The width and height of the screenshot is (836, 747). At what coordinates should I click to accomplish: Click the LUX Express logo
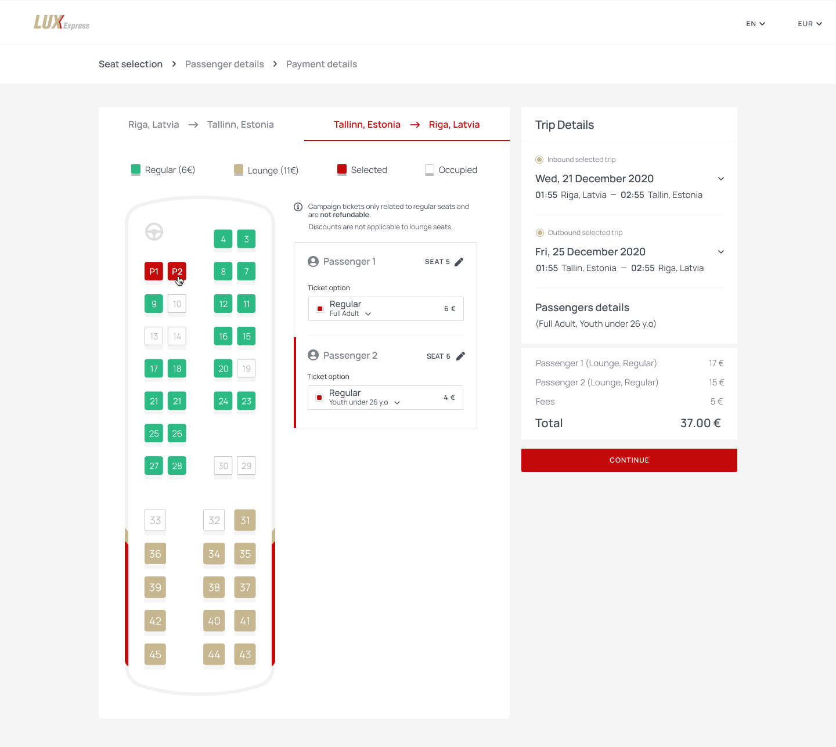[62, 23]
